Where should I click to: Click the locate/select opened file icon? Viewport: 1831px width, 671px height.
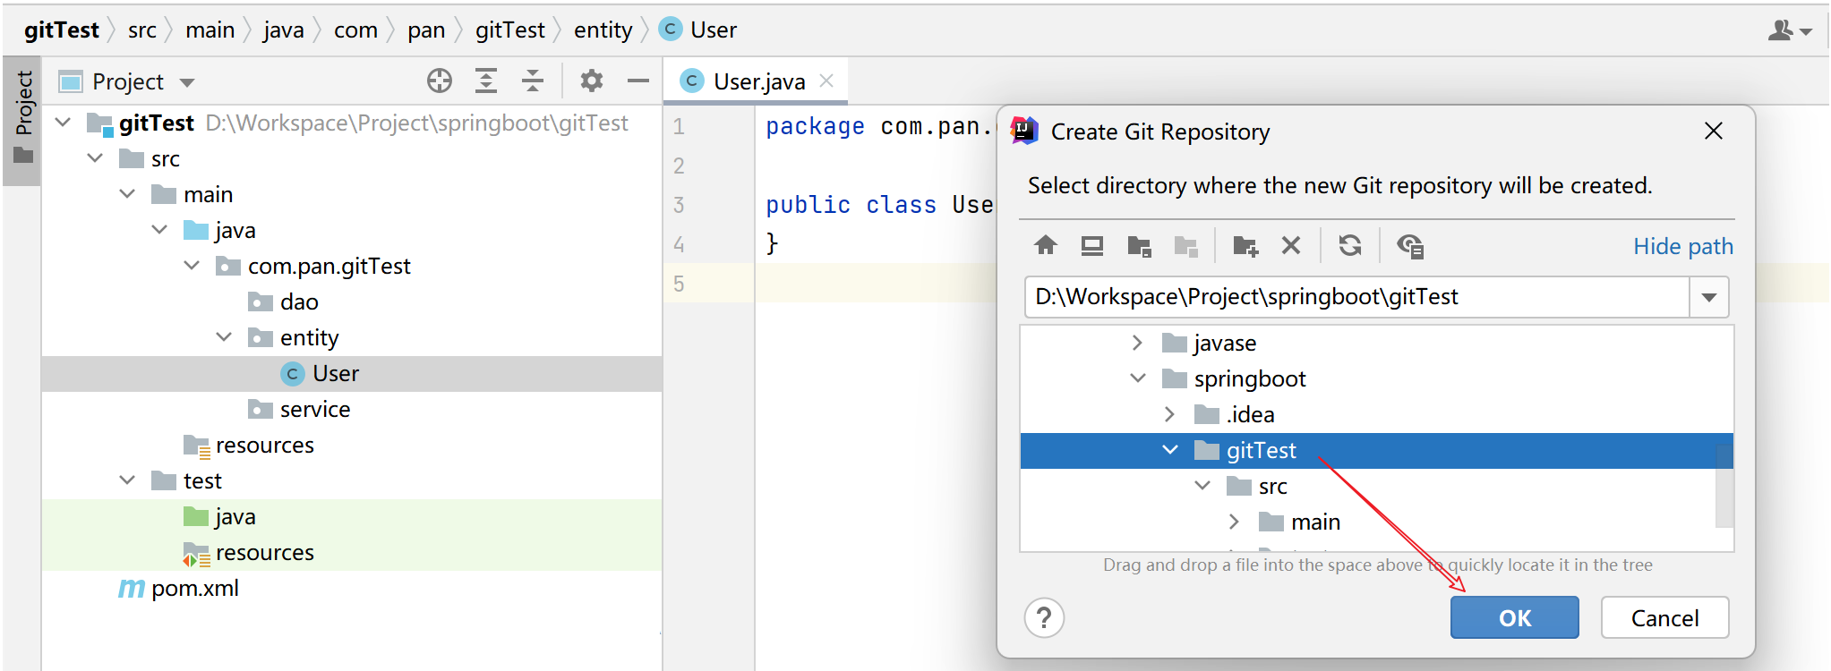tap(439, 81)
